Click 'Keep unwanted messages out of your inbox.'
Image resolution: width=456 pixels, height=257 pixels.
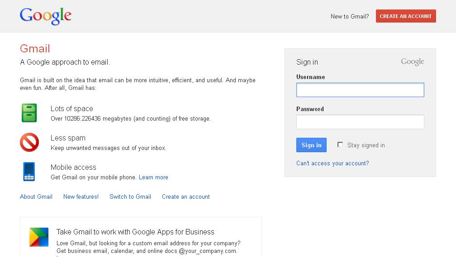click(109, 148)
